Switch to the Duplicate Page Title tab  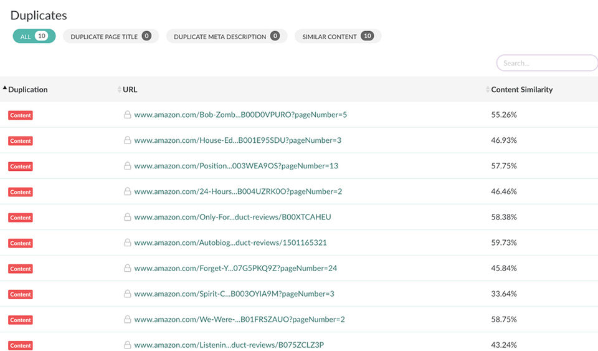tap(111, 36)
